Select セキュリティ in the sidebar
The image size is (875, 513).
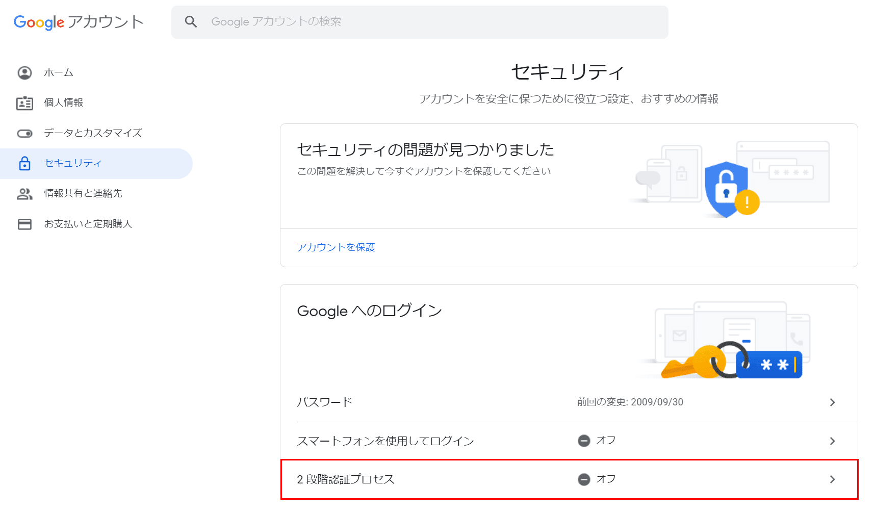click(x=96, y=163)
